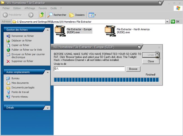Open the Favoris menu

(43, 8)
